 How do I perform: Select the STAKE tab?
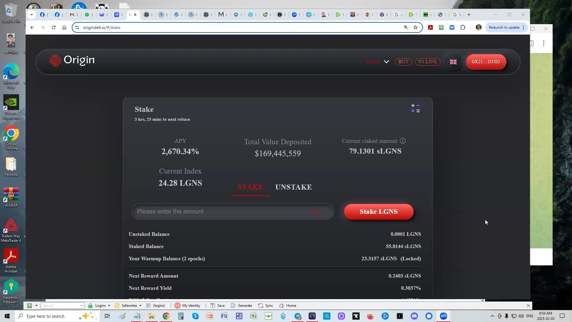tap(250, 187)
